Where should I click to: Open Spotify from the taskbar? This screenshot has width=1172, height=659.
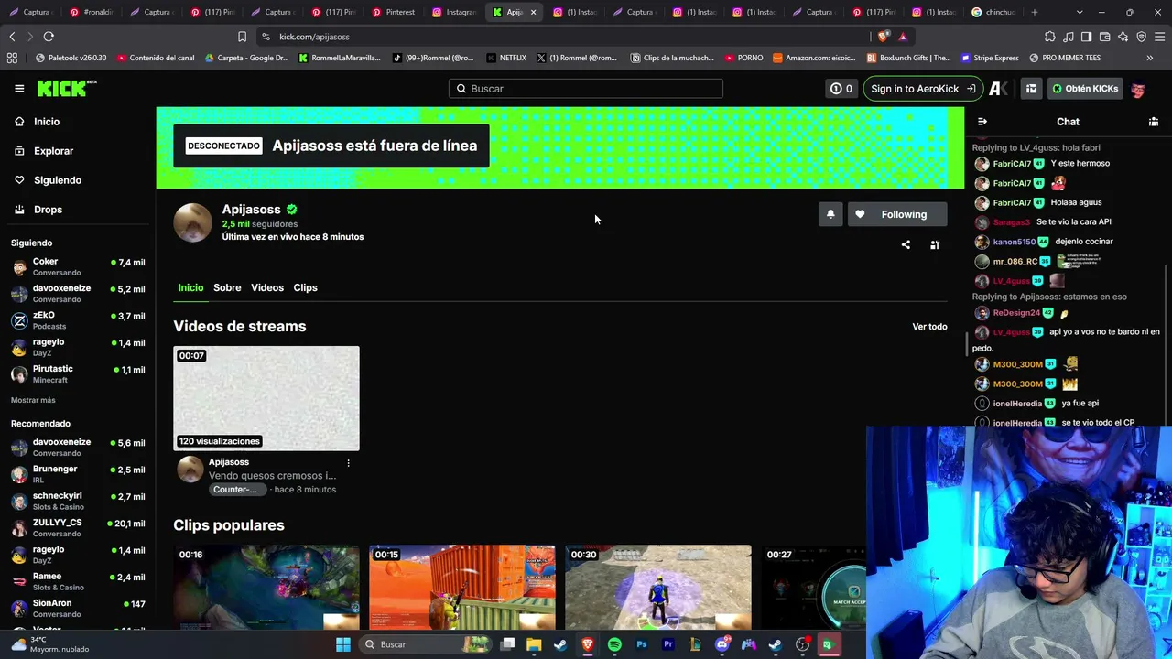point(614,644)
